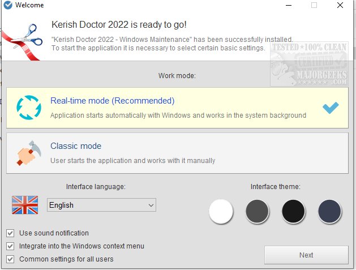
Task: Open the English interface language dropdown
Action: point(101,205)
